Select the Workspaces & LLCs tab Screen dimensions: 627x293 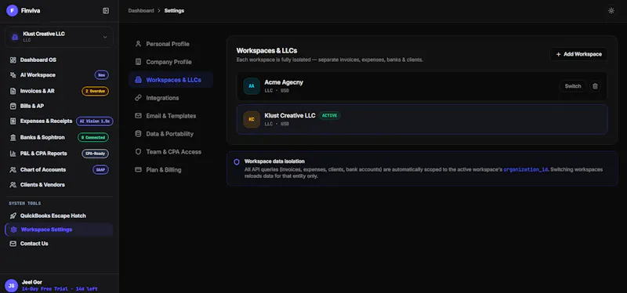pos(171,80)
